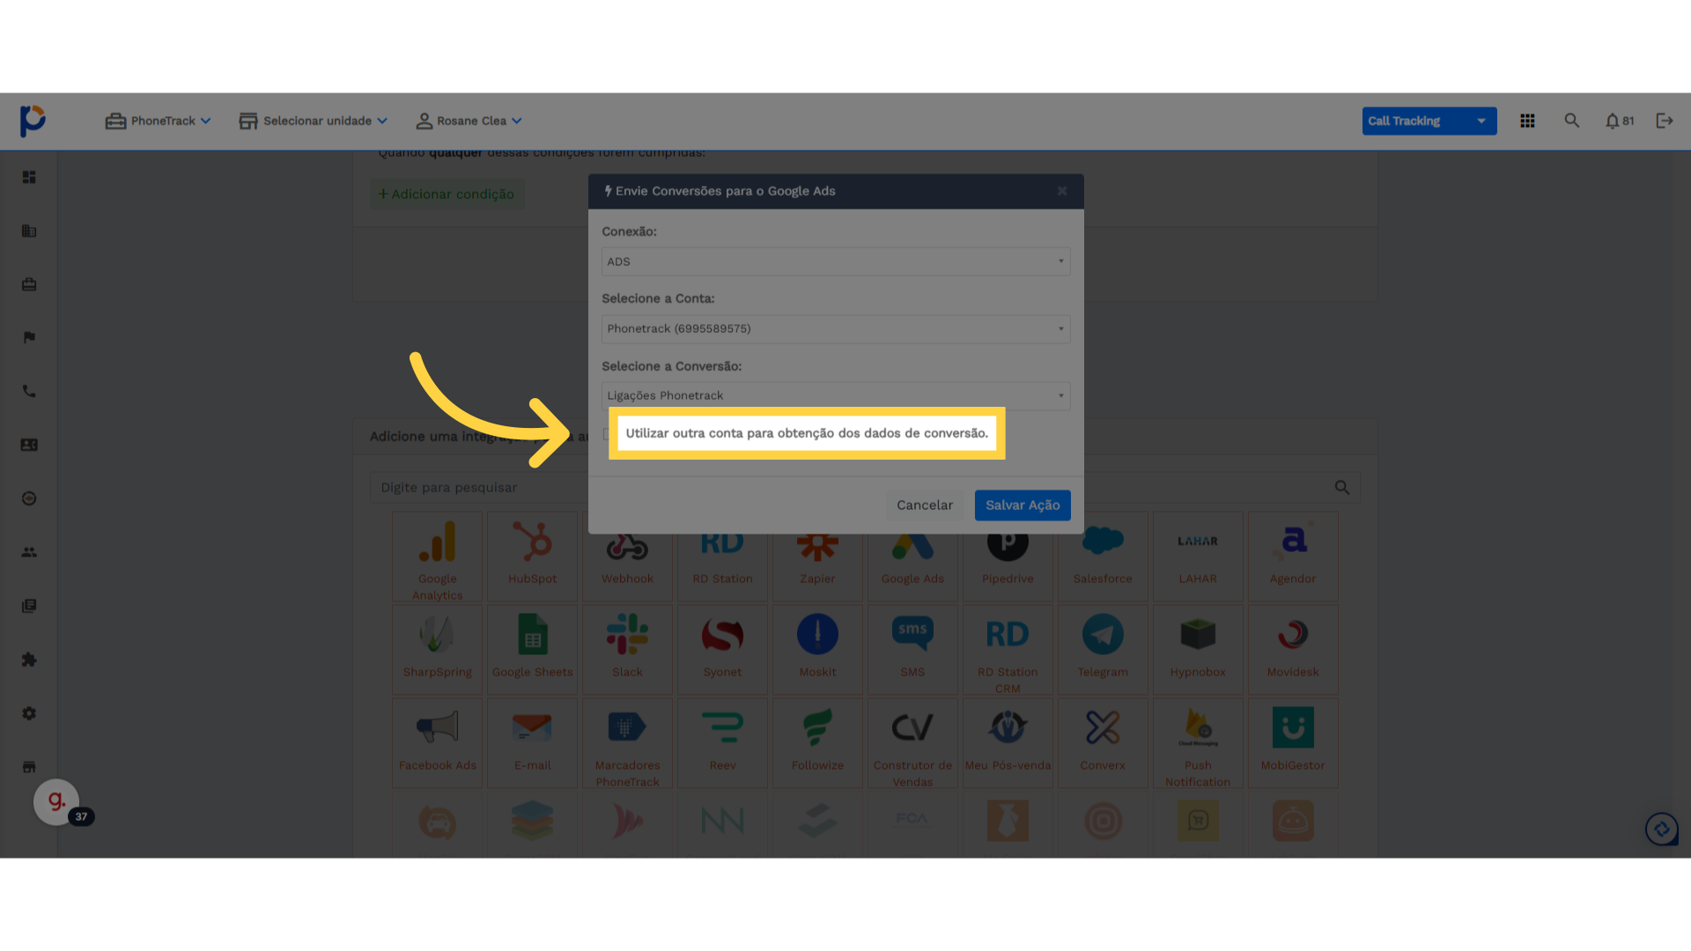This screenshot has width=1691, height=951.
Task: Open the apps grid icon
Action: 1527,121
